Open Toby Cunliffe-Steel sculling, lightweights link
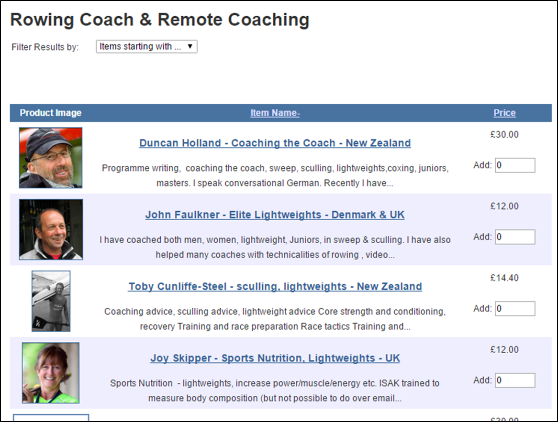 [x=275, y=286]
